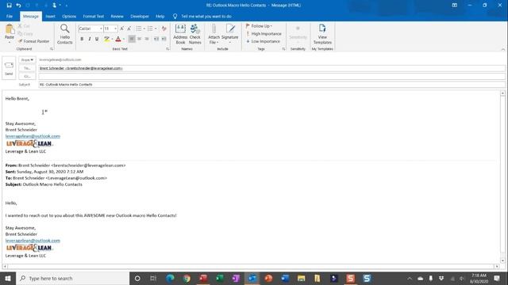Open the font size dropdown
508x285 pixels.
coord(115,28)
